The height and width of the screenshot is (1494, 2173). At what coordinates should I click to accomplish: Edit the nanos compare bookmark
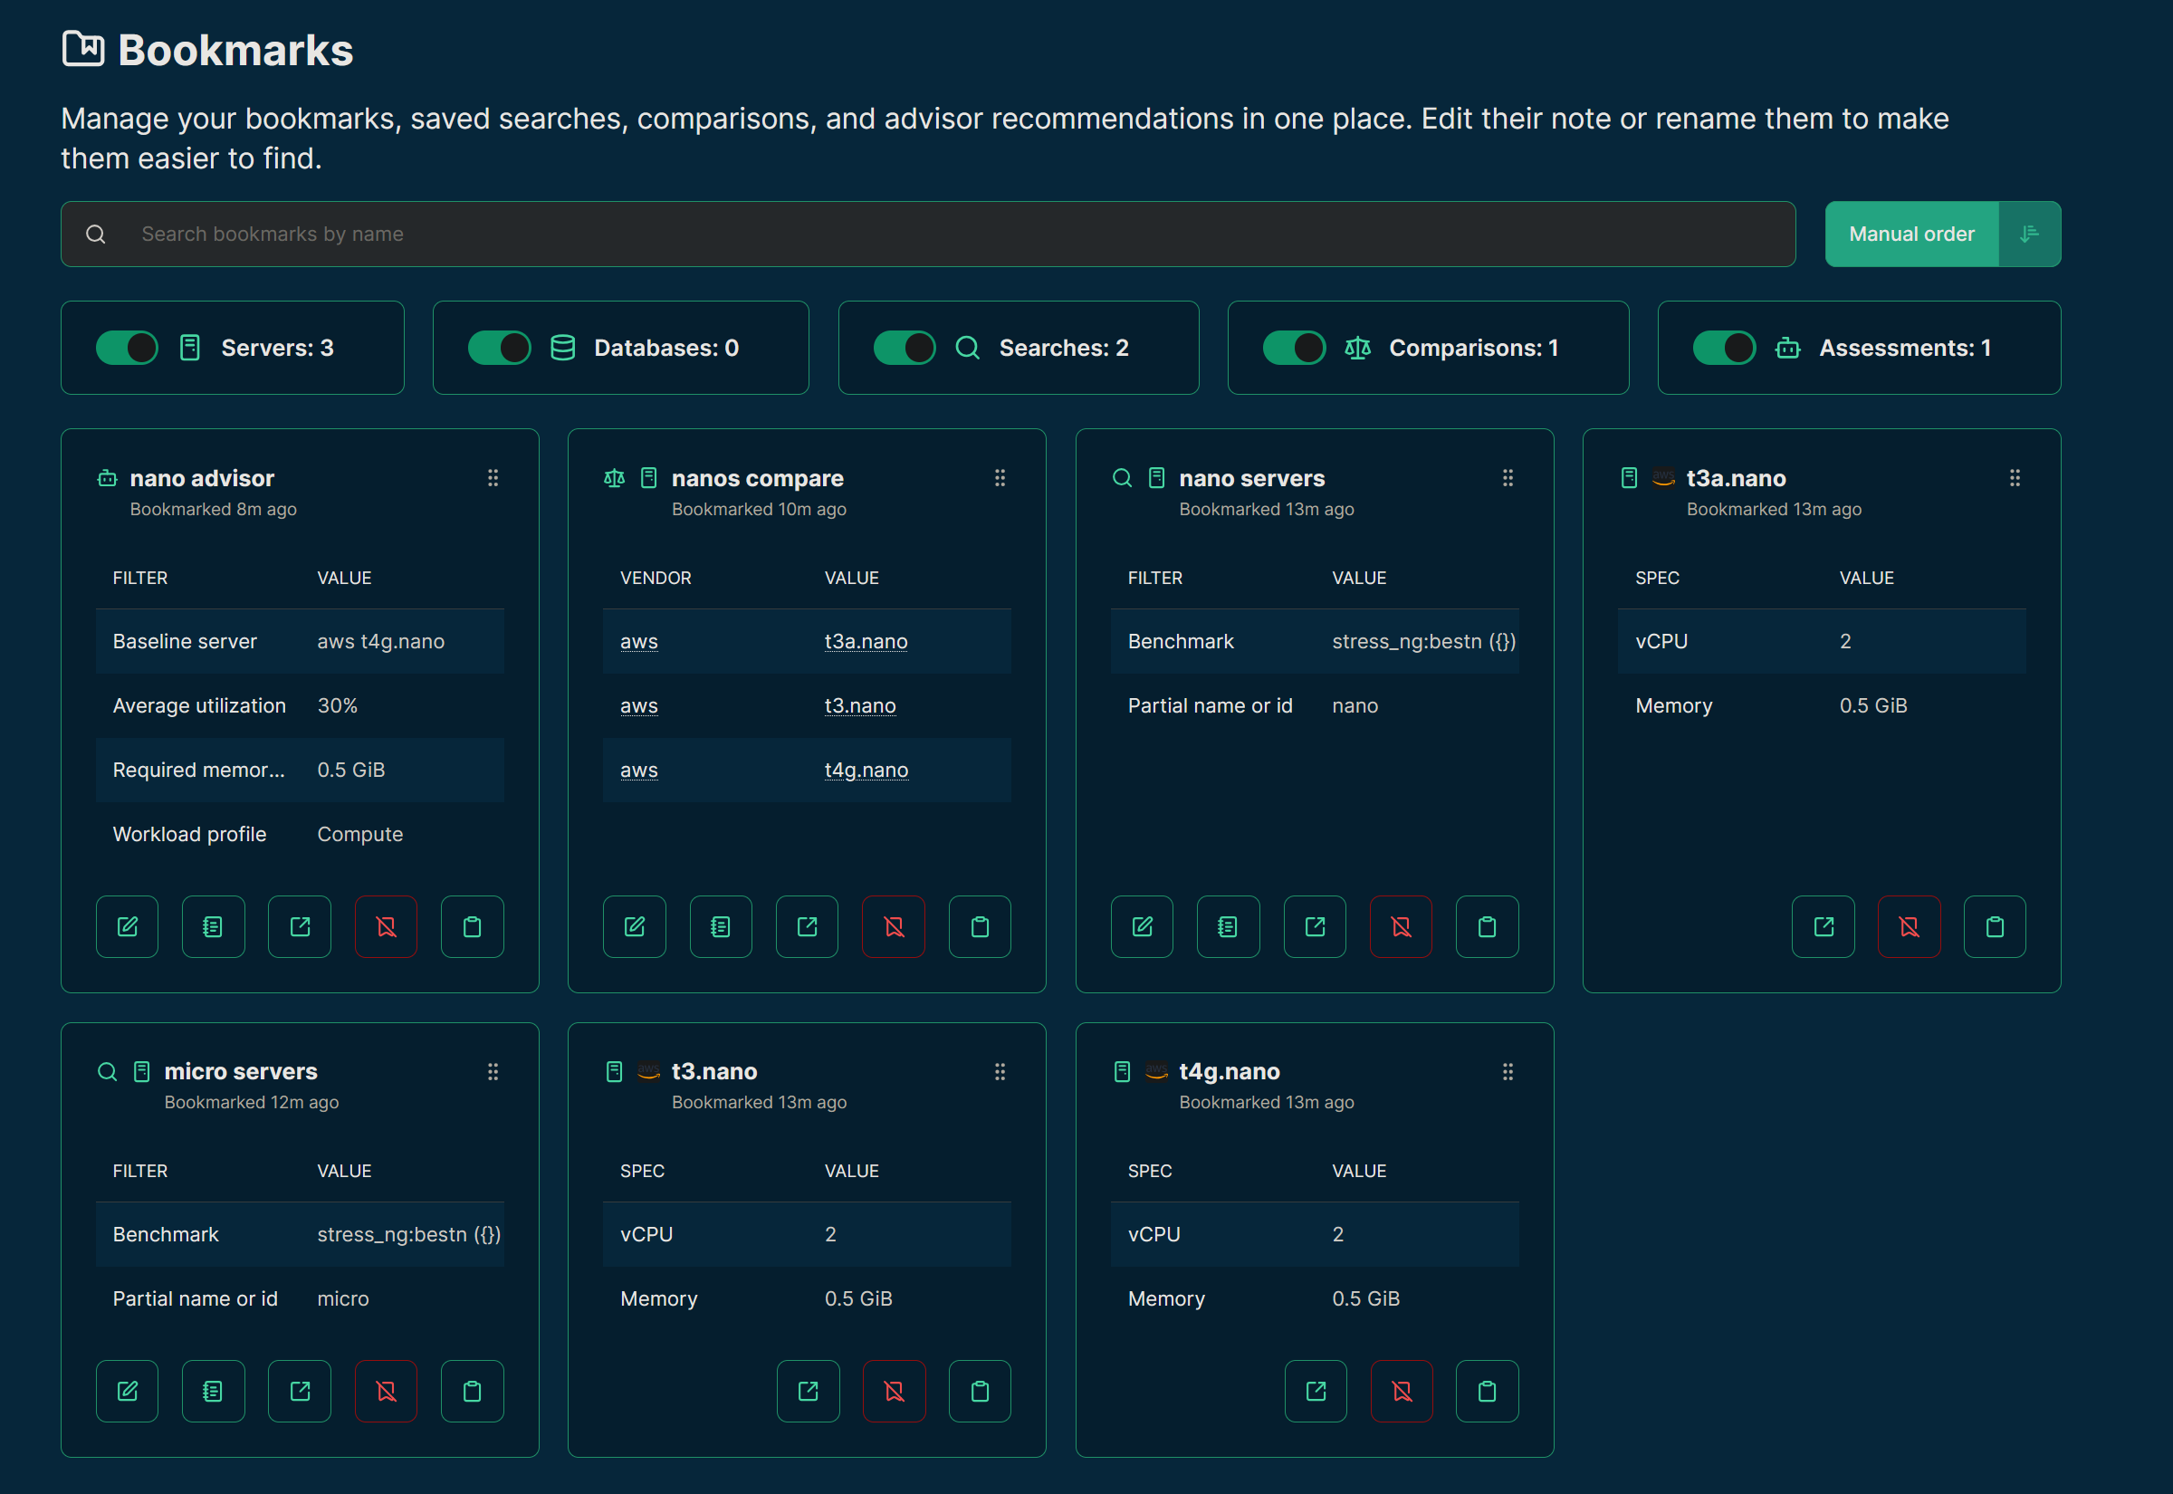click(635, 926)
